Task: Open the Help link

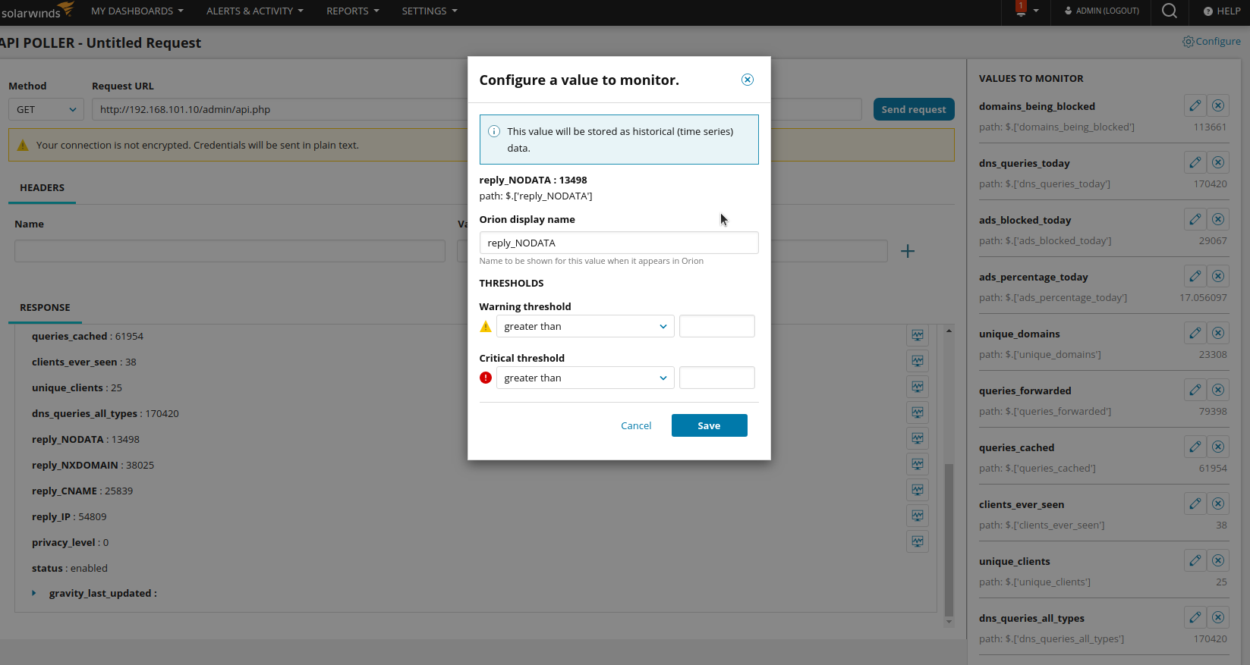Action: click(x=1222, y=11)
